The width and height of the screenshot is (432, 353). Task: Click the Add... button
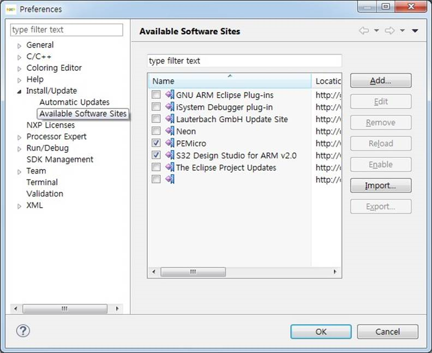coord(381,80)
